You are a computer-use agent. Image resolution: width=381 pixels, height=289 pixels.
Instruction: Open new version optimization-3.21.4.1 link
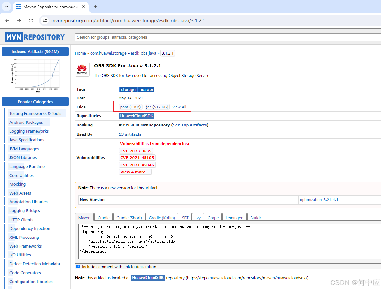319,200
